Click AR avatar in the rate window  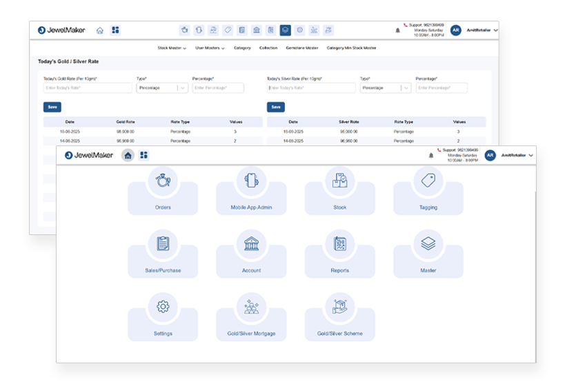click(456, 30)
